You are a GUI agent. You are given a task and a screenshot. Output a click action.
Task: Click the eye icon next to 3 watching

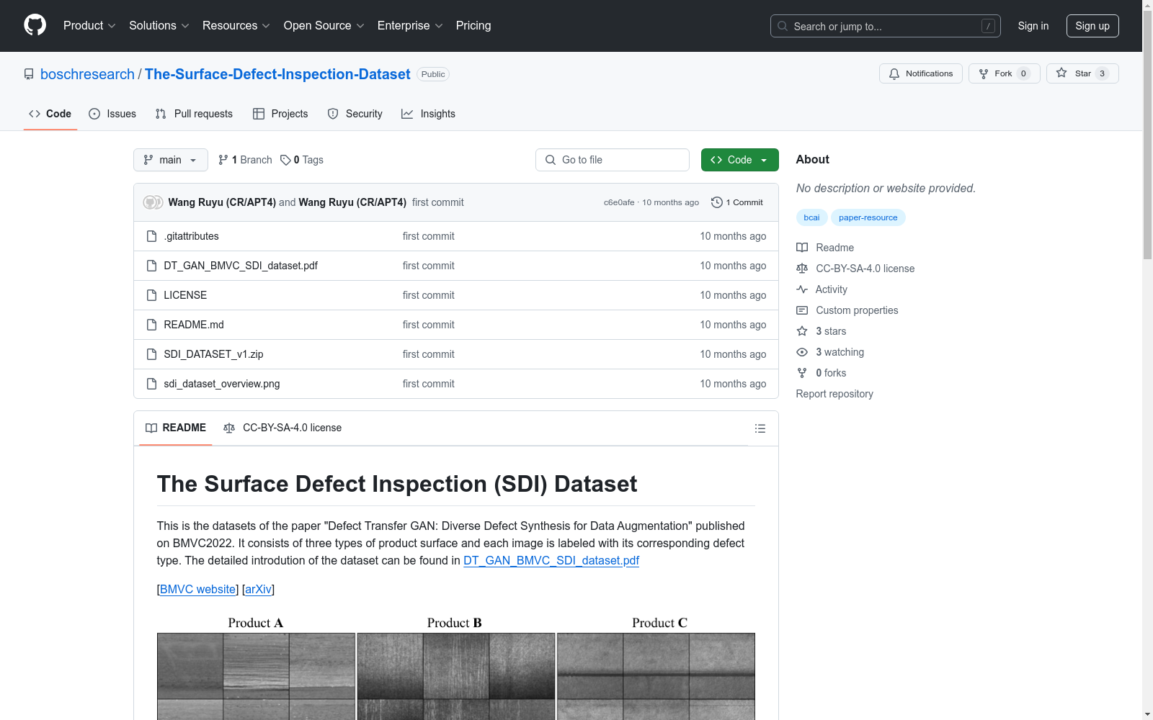click(801, 352)
